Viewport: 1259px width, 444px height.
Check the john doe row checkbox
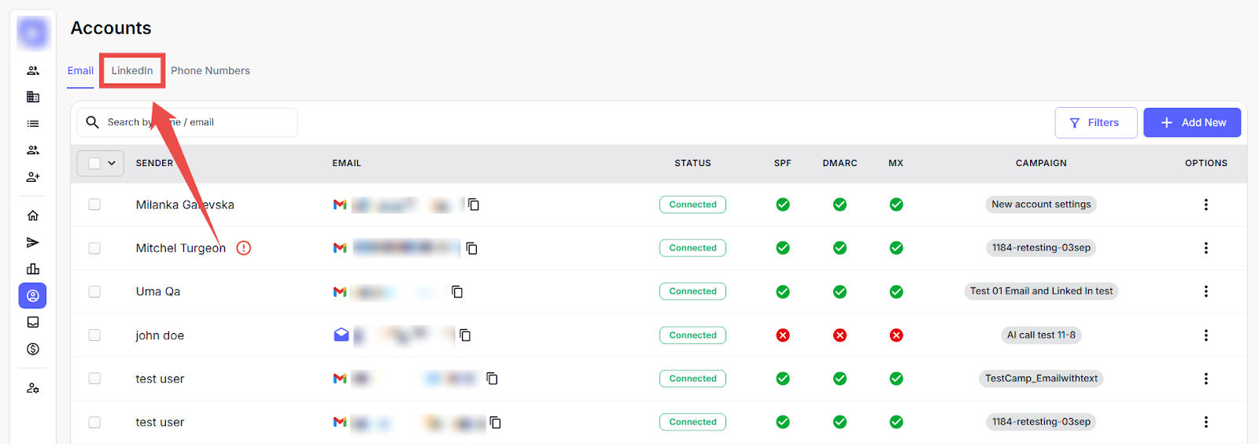tap(94, 335)
